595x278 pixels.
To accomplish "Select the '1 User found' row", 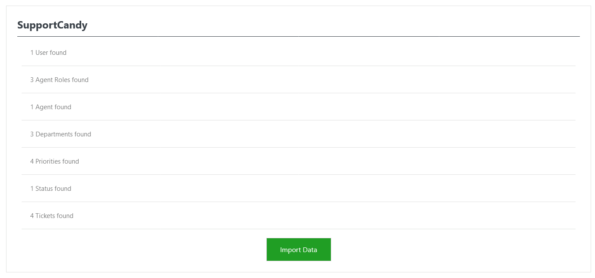I will coord(48,53).
